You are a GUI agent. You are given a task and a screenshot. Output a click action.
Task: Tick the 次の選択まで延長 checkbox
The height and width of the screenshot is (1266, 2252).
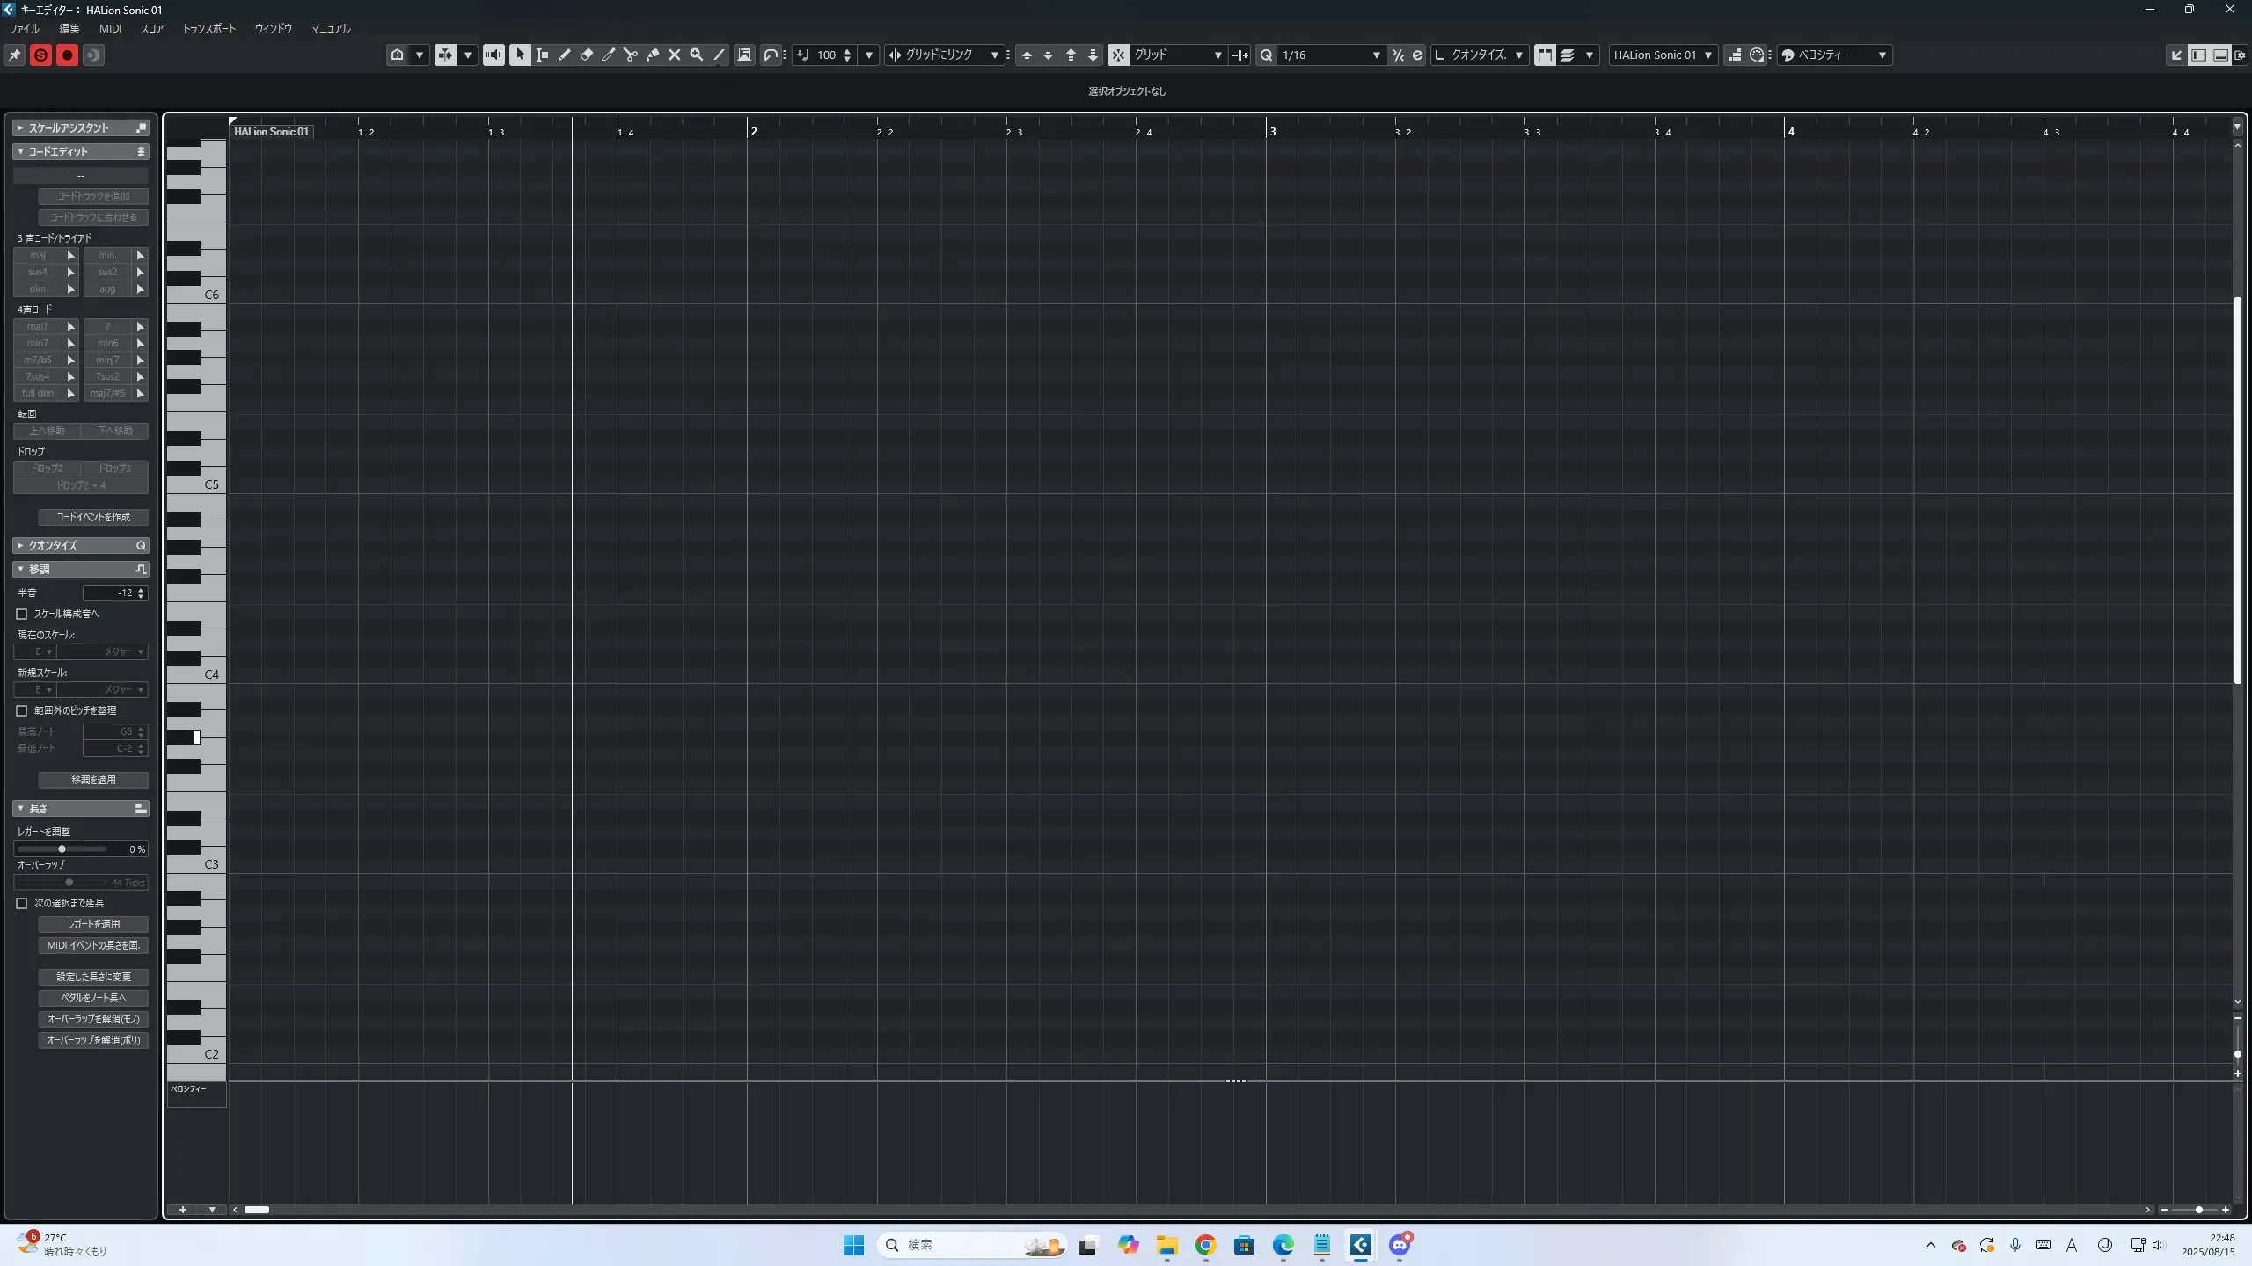pyautogui.click(x=22, y=903)
